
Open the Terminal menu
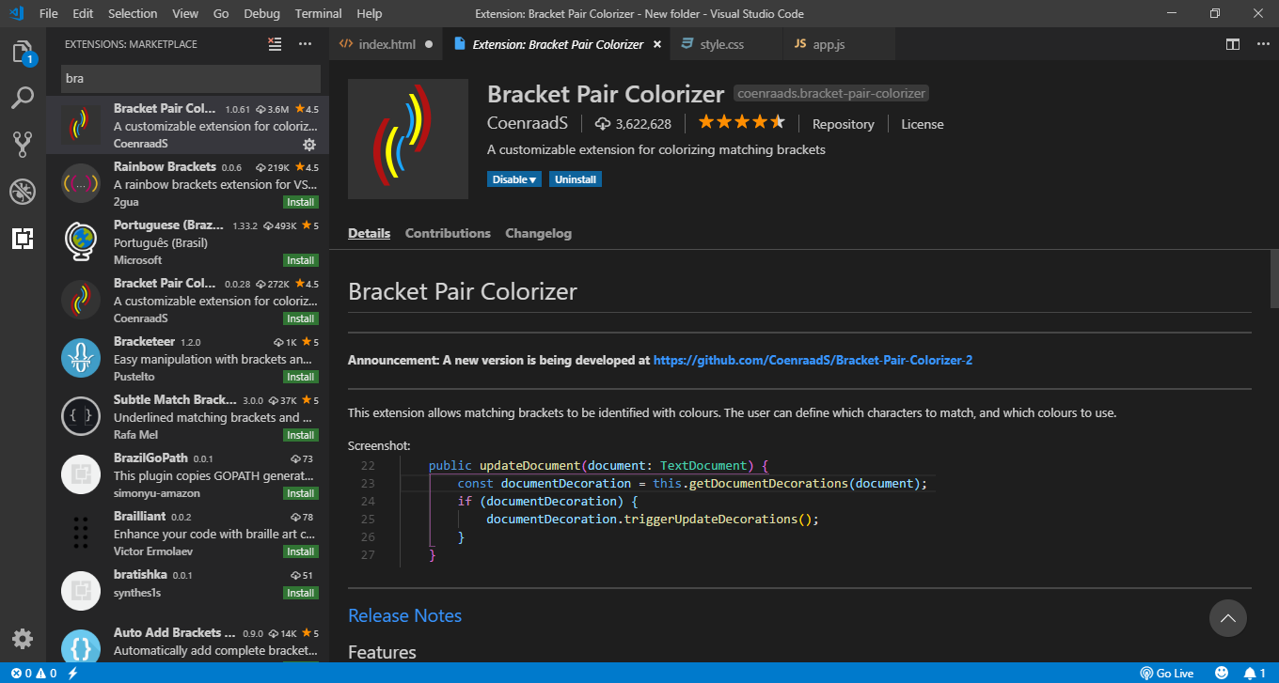(318, 13)
